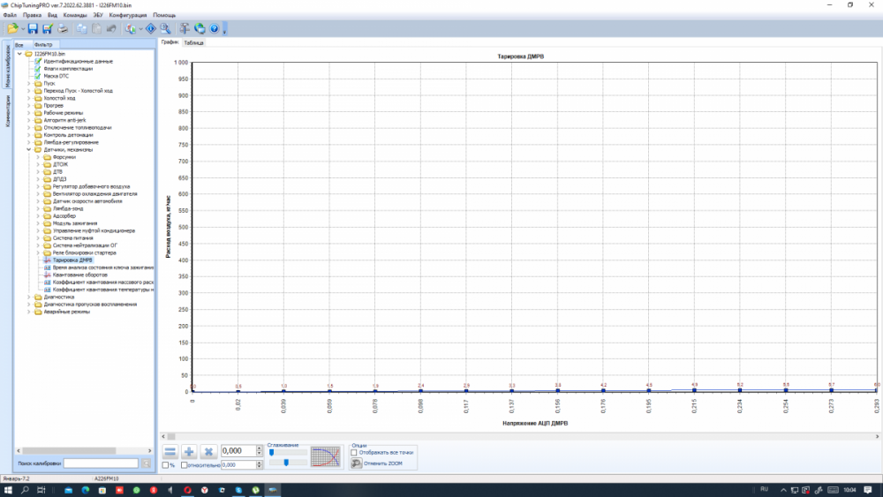Open Microsoft Edge from taskbar

85,490
